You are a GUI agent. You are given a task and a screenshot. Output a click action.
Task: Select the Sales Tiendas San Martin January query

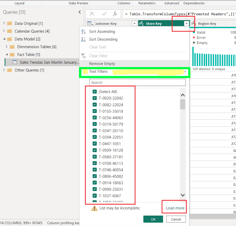[42, 62]
